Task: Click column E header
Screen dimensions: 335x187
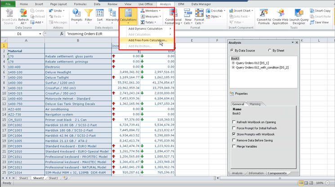Action: tap(192, 40)
